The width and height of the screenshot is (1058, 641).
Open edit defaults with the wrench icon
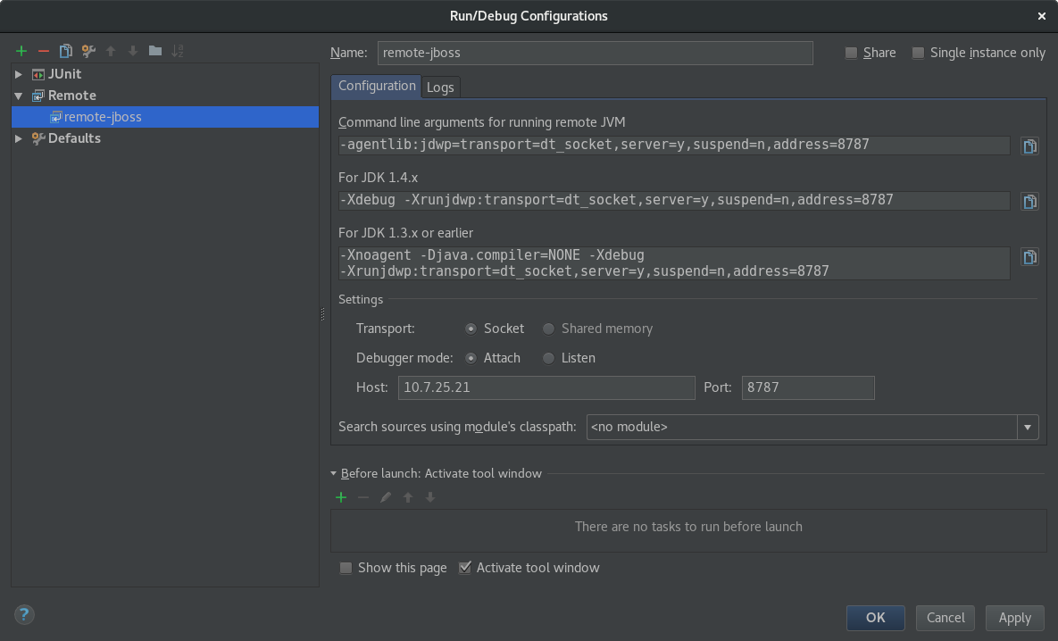tap(87, 51)
